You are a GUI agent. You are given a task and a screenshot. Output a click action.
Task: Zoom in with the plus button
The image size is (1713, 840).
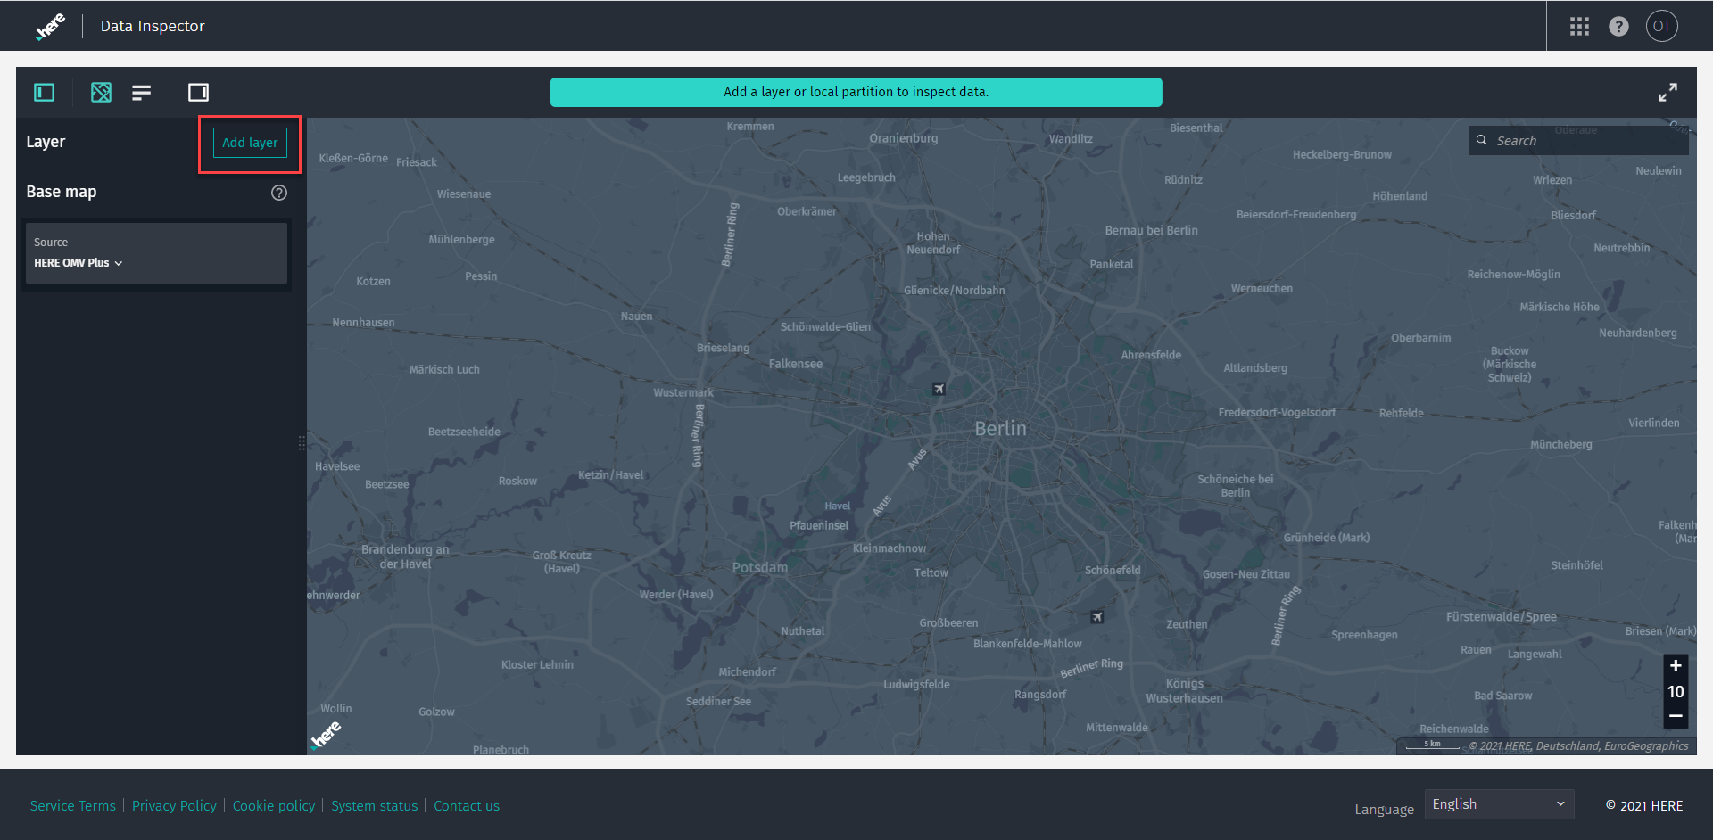click(1676, 665)
